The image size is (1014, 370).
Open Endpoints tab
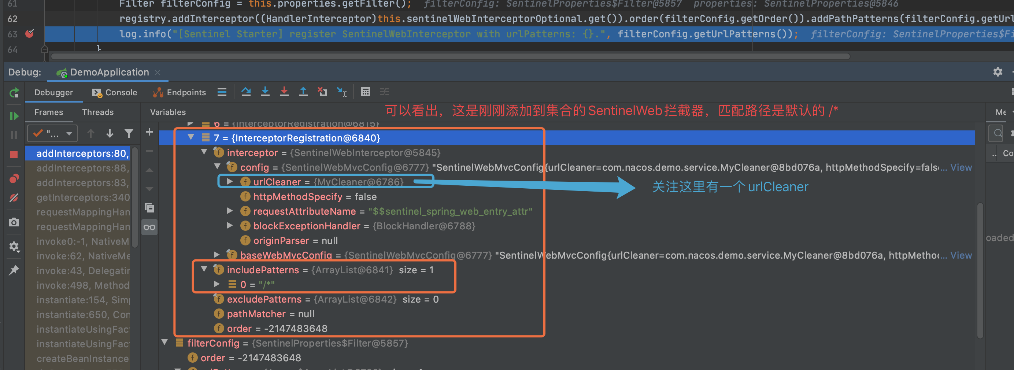(180, 92)
